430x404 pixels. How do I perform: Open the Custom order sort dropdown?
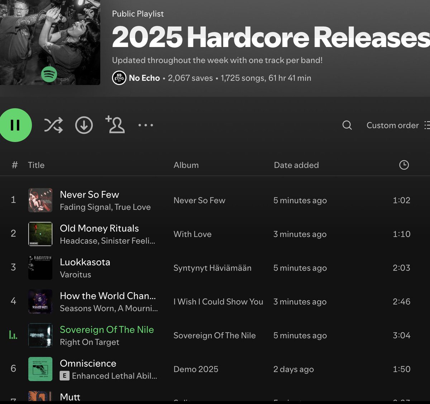(398, 125)
